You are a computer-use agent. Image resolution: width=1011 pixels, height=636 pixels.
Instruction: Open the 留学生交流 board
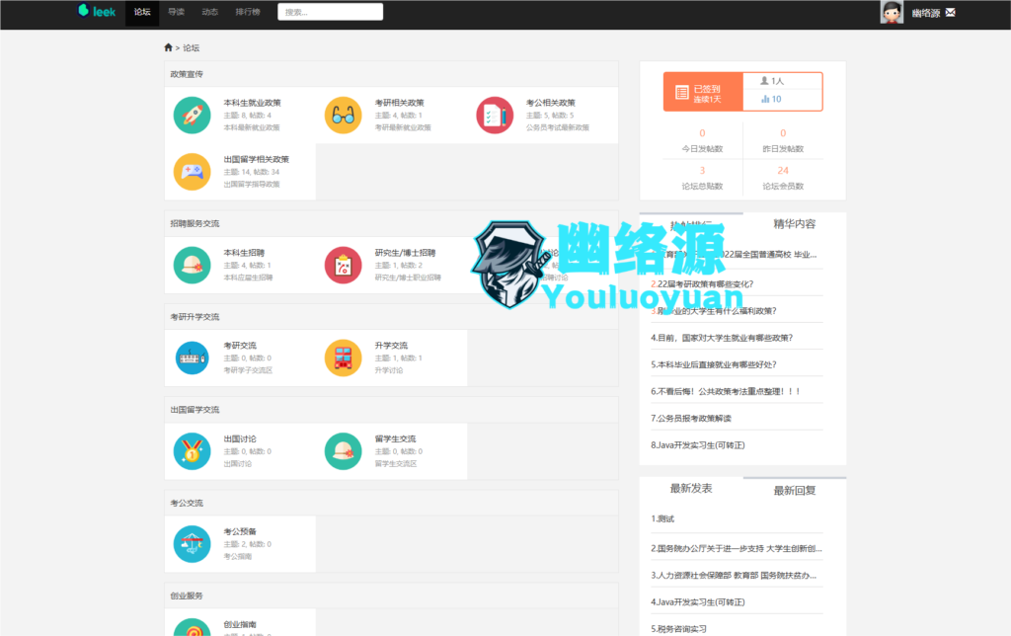[395, 438]
